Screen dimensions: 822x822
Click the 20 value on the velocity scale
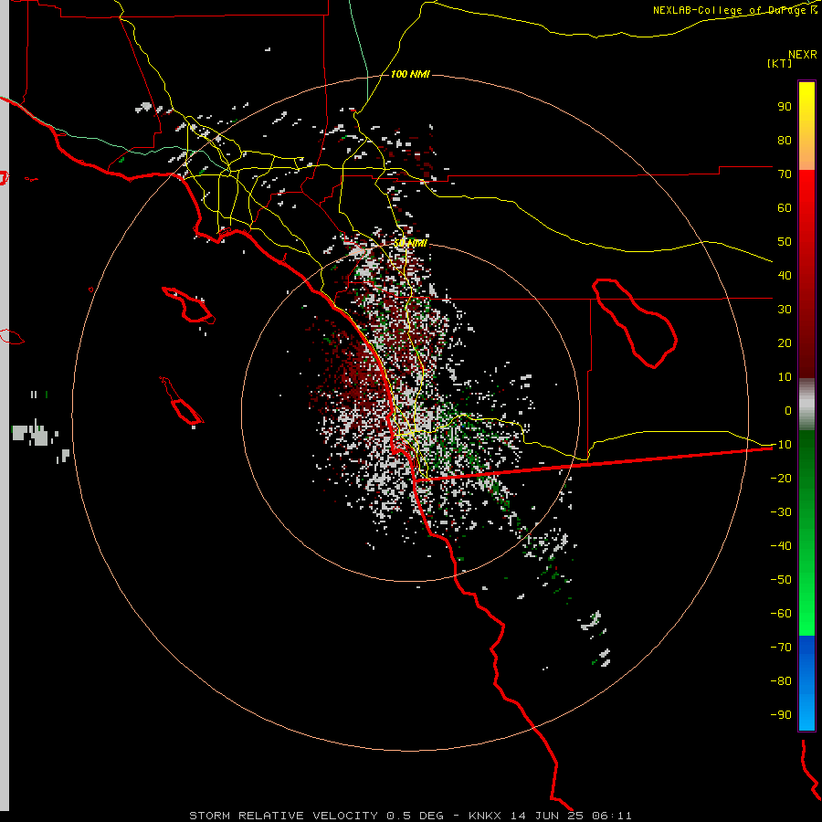click(785, 342)
